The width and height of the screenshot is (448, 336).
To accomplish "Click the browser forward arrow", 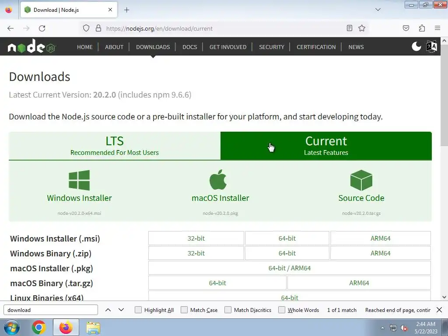I will tap(26, 28).
